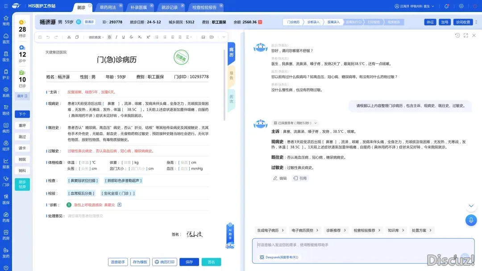The height and width of the screenshot is (271, 482).
Task: Expand the 生成电子病历 suggestion chip
Action: tap(270, 230)
